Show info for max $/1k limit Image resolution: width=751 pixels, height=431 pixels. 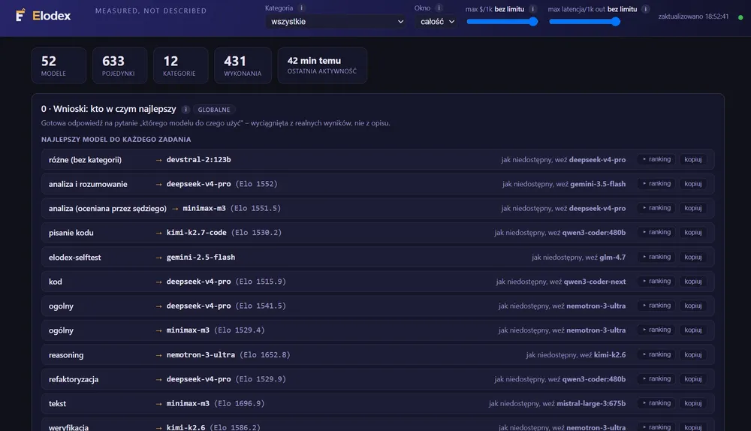click(x=532, y=8)
